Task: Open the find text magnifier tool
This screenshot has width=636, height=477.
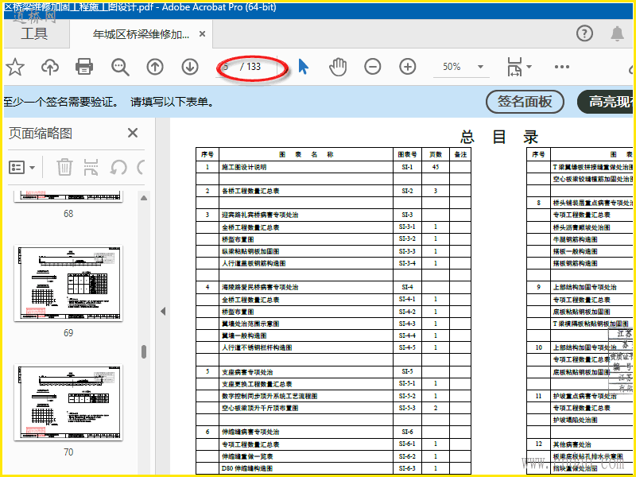Action: (121, 67)
